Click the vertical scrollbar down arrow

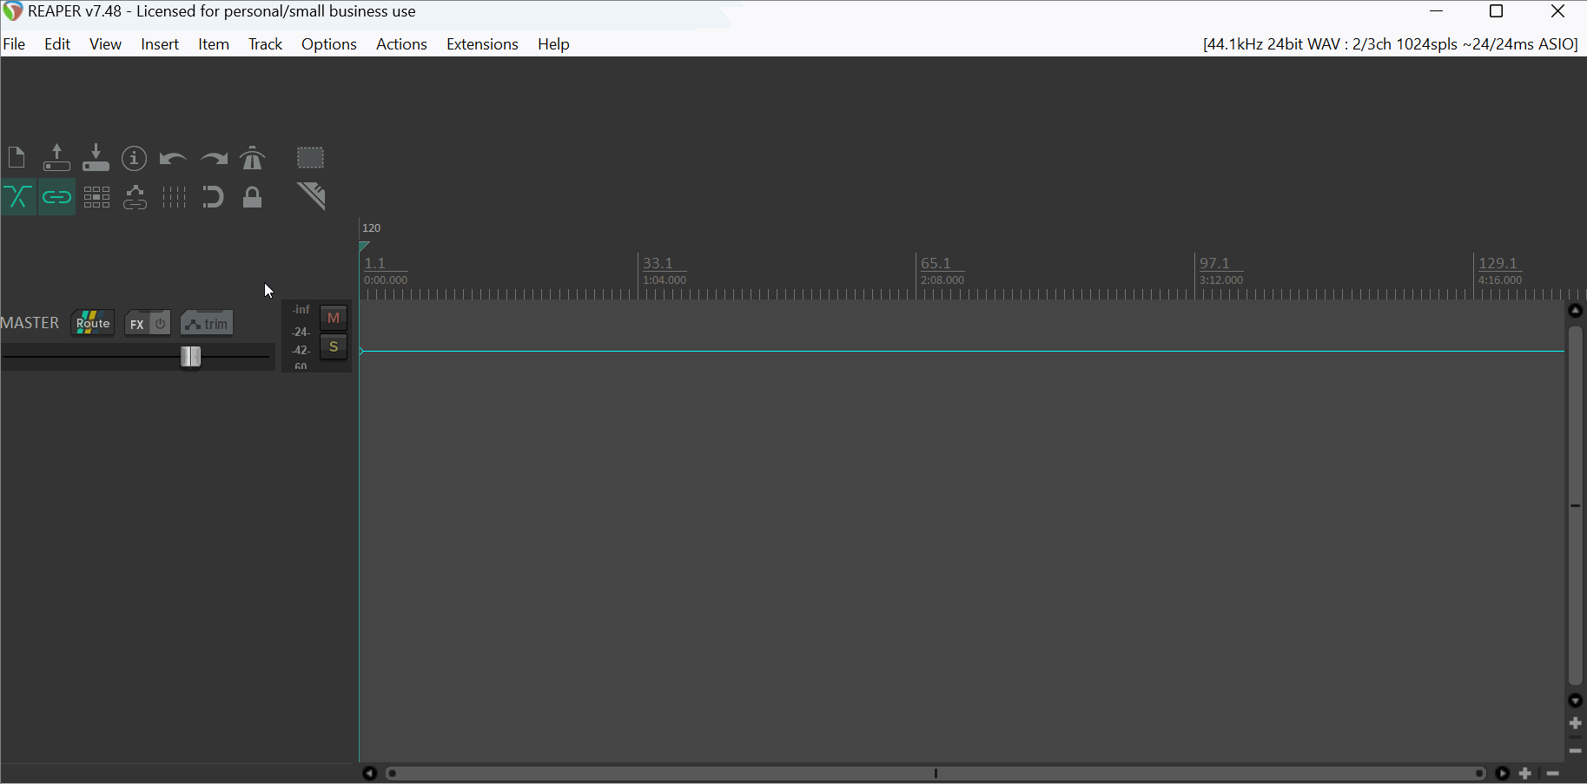point(1576,701)
